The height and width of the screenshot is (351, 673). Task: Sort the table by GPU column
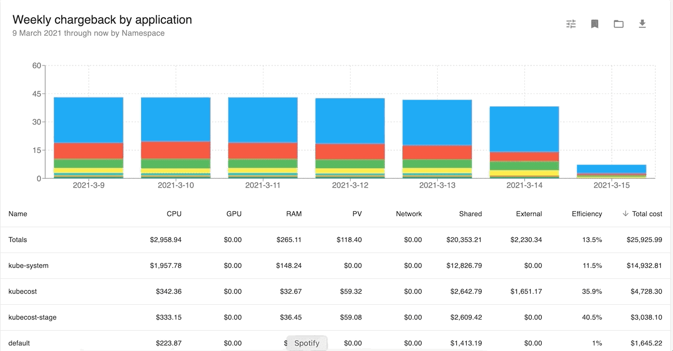pos(233,214)
